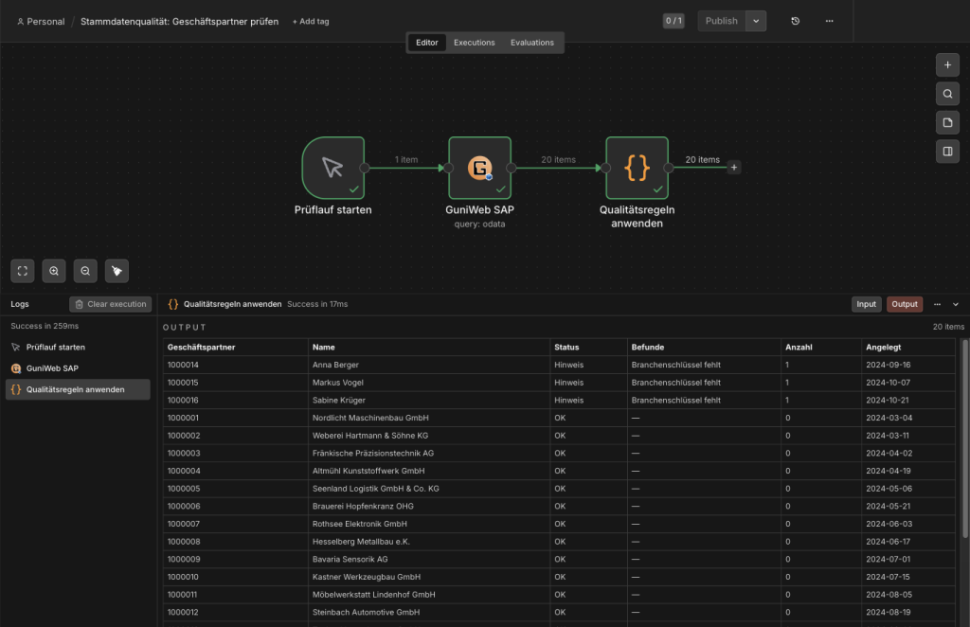The height and width of the screenshot is (627, 970).
Task: Click the Prüflauf starten trigger node icon
Action: tap(332, 168)
